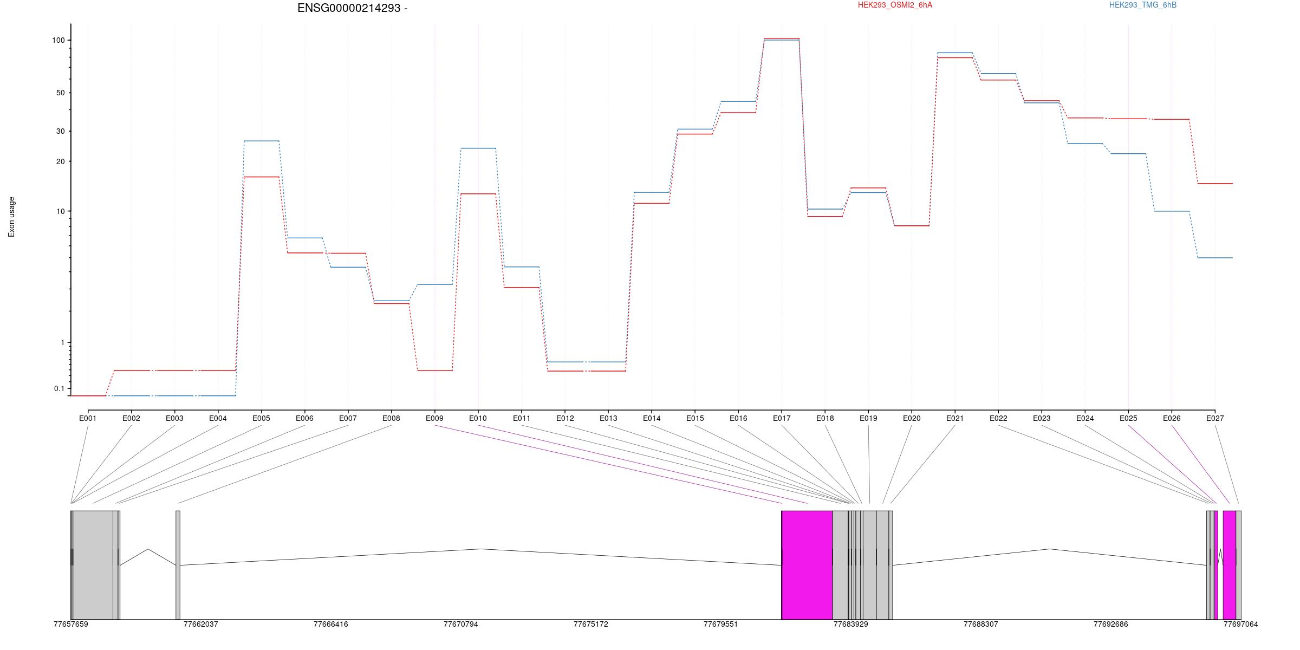
Task: Click the wide gray exon block starting at 77657659
Action: 93,565
